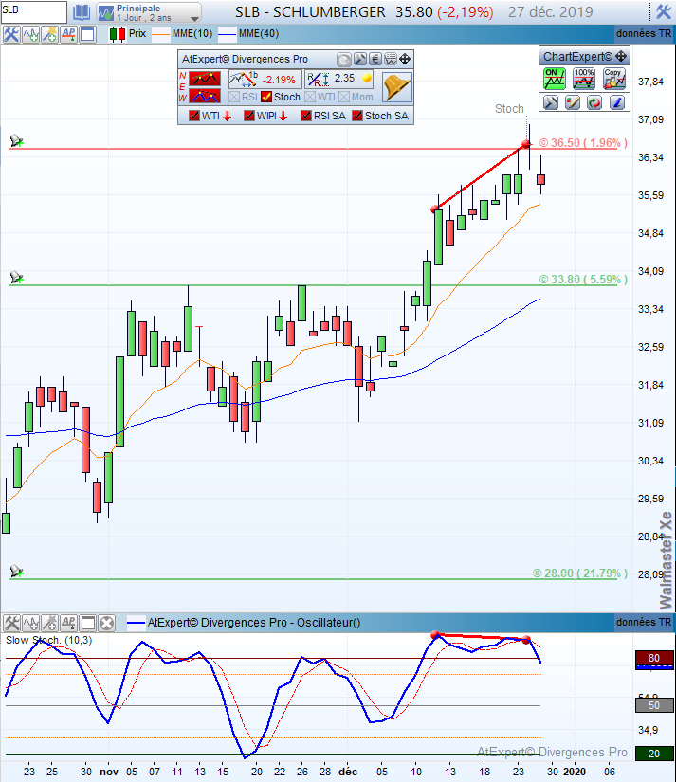Click the yellow status dot beside 2.35

point(367,79)
